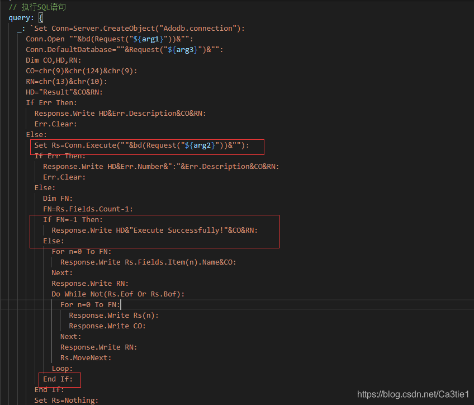
Task: Click line 'Rs.MoveNext:'
Action: (86, 358)
